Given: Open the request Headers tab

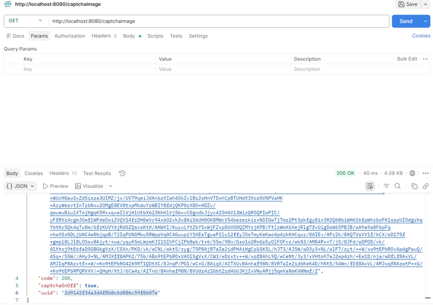Looking at the screenshot, I should 104,36.
